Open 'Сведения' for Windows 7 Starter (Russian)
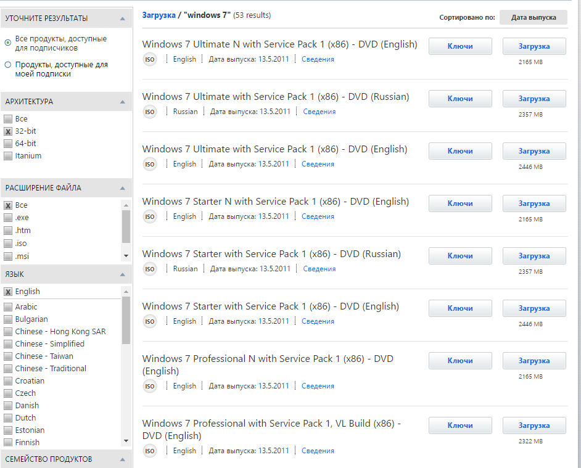The width and height of the screenshot is (581, 468). click(319, 269)
